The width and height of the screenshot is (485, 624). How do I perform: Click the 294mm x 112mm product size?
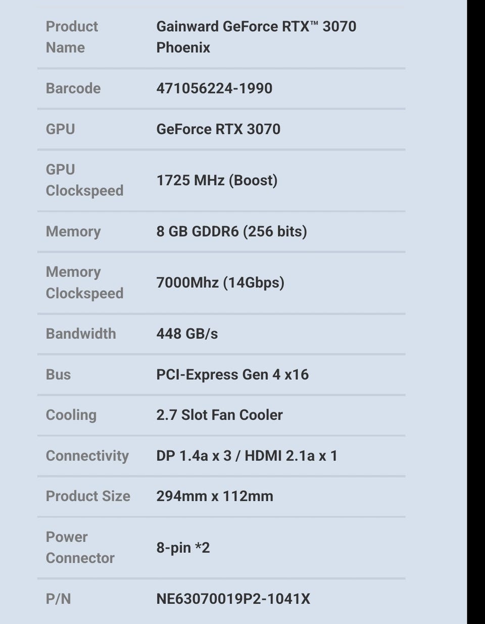coord(215,496)
